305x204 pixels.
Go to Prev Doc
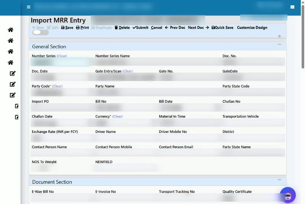(x=175, y=28)
